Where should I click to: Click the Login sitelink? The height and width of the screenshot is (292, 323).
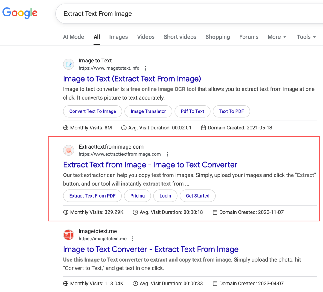click(165, 196)
